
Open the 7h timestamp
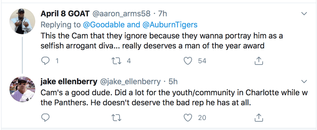point(162,14)
